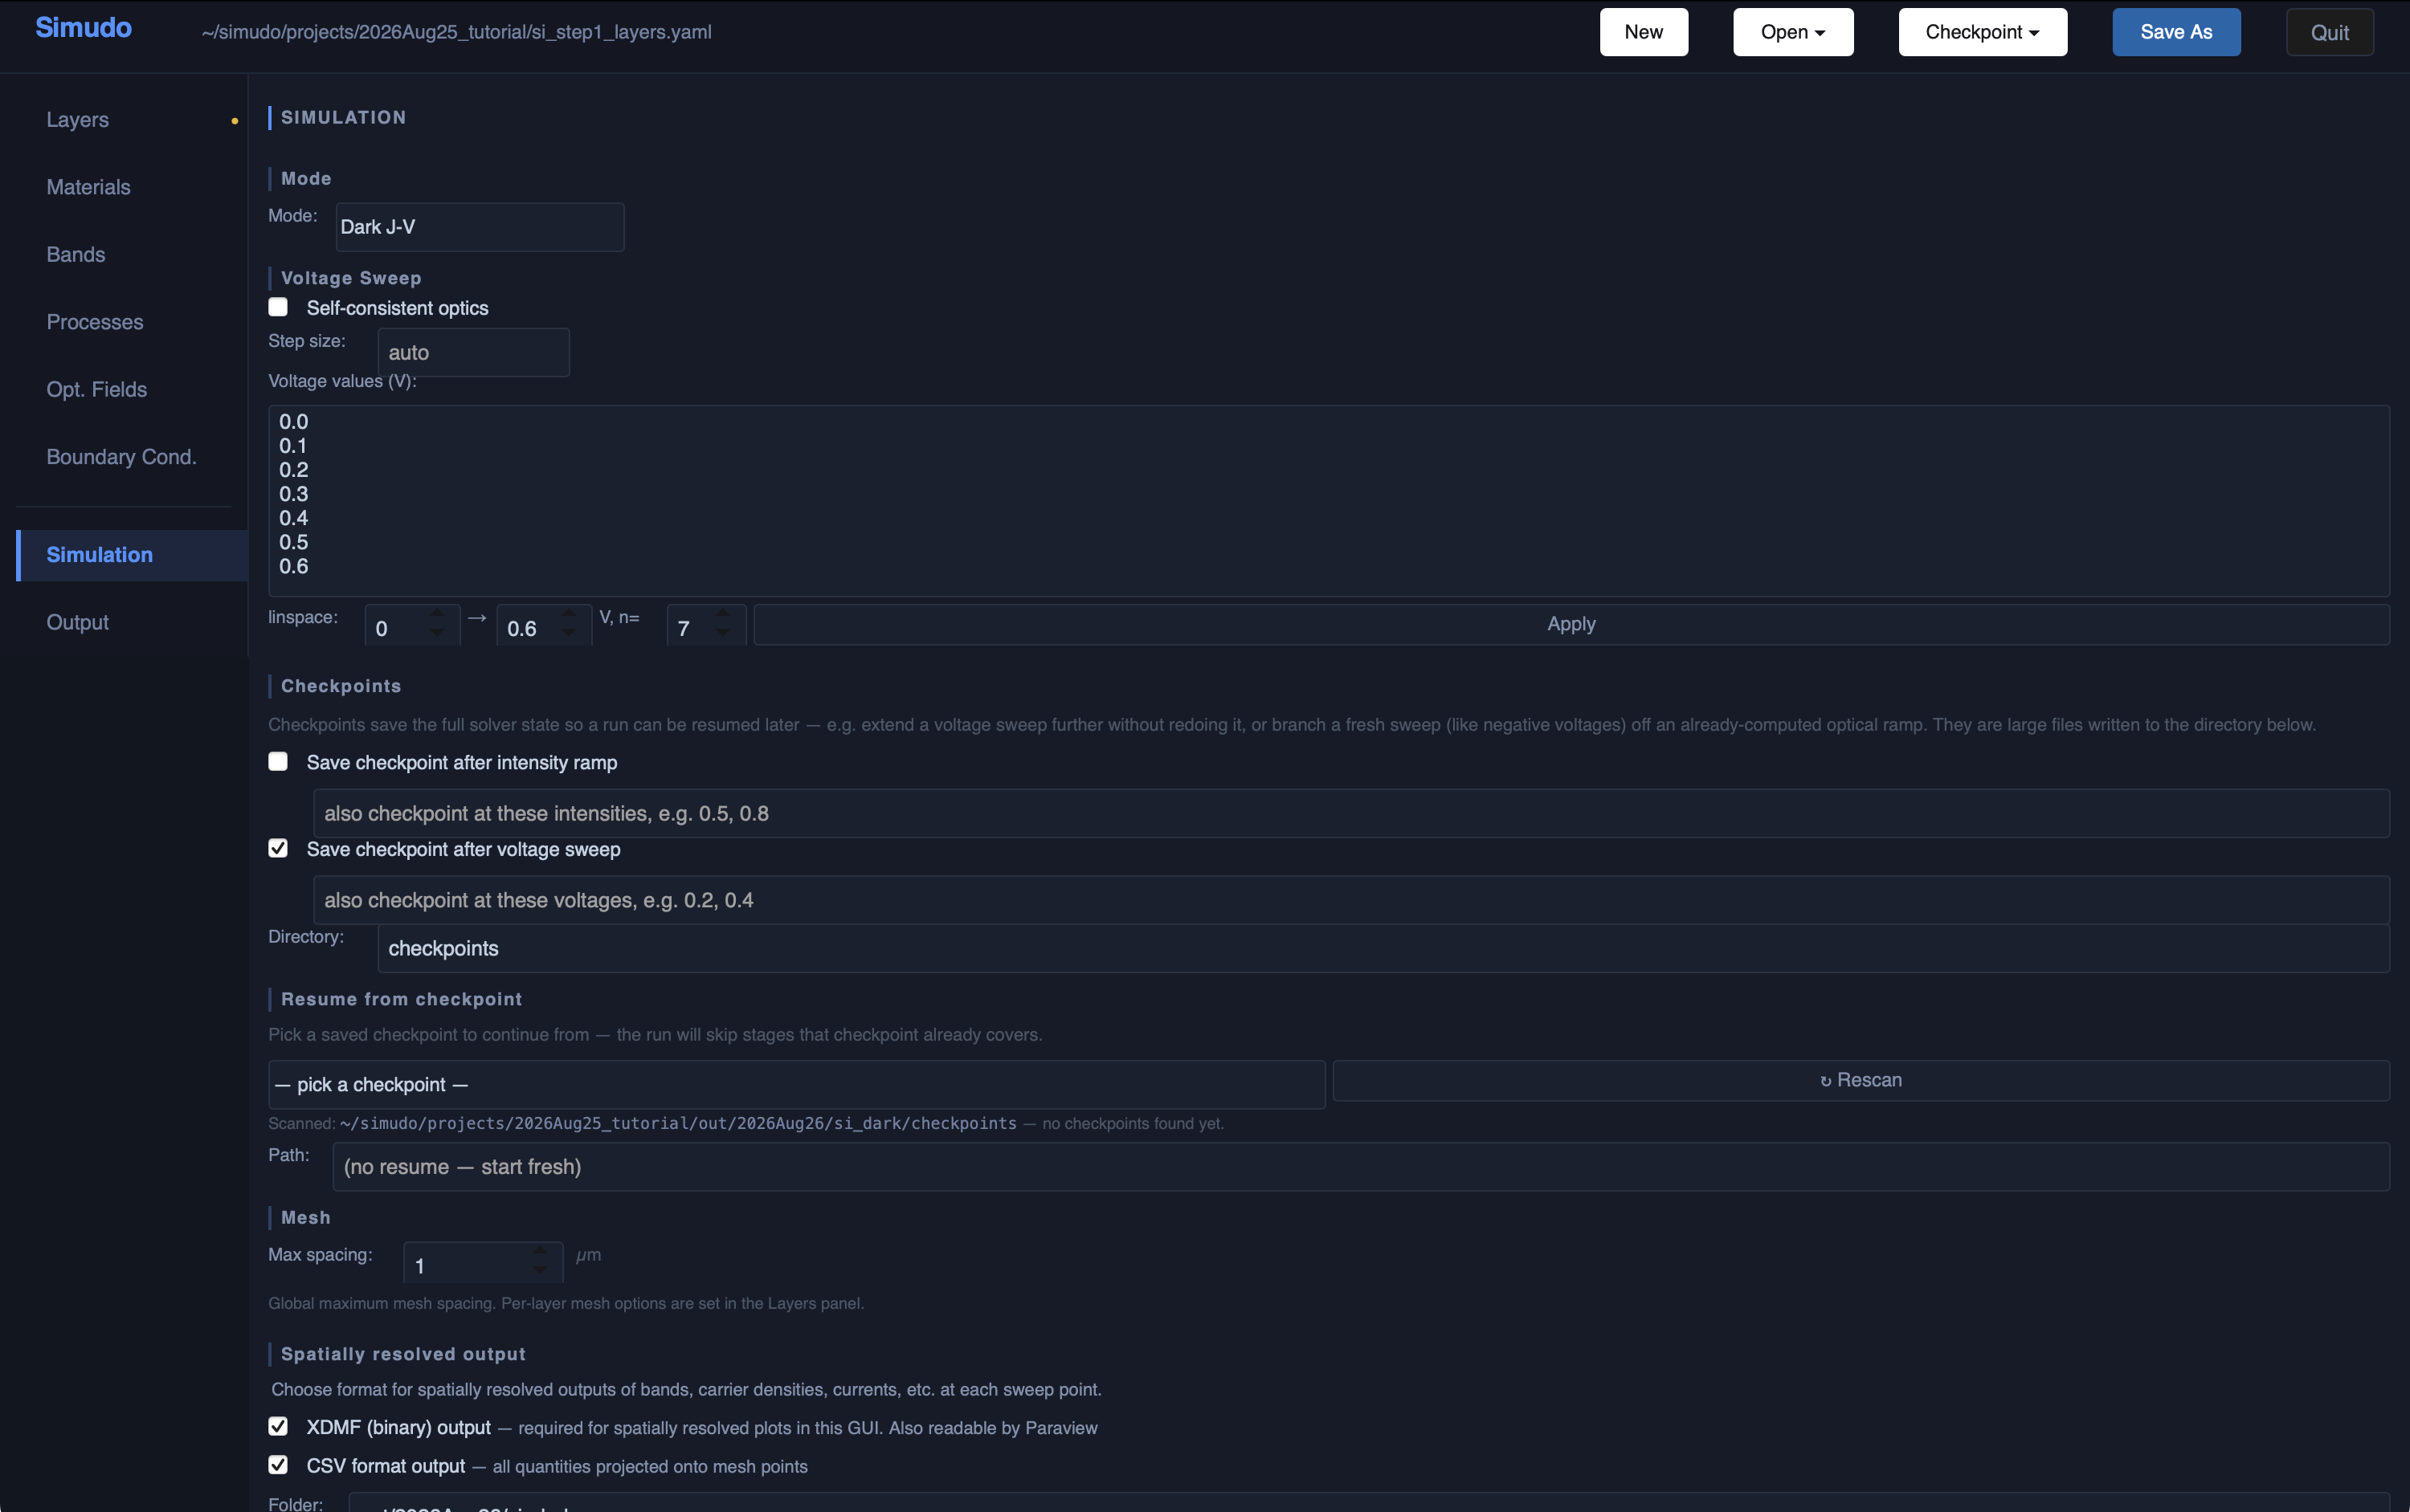Toggle Self-consistent optics checkbox
This screenshot has height=1512, width=2410.
coord(278,307)
